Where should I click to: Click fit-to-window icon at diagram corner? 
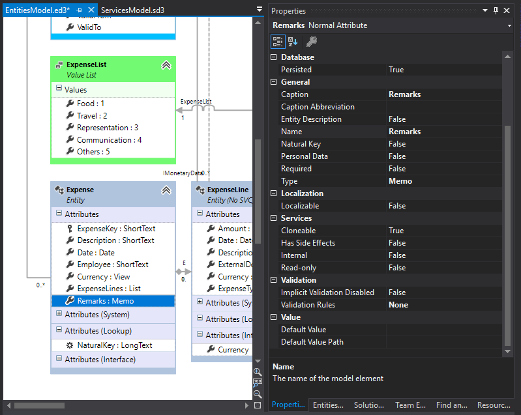(x=258, y=405)
